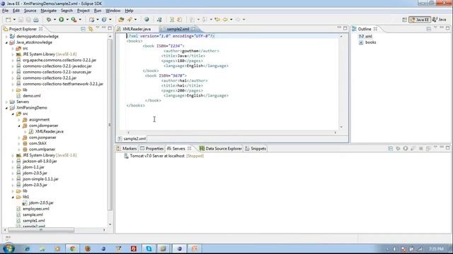The height and width of the screenshot is (254, 453).
Task: Click Collapse All in Project Explorer
Action: [x=83, y=29]
